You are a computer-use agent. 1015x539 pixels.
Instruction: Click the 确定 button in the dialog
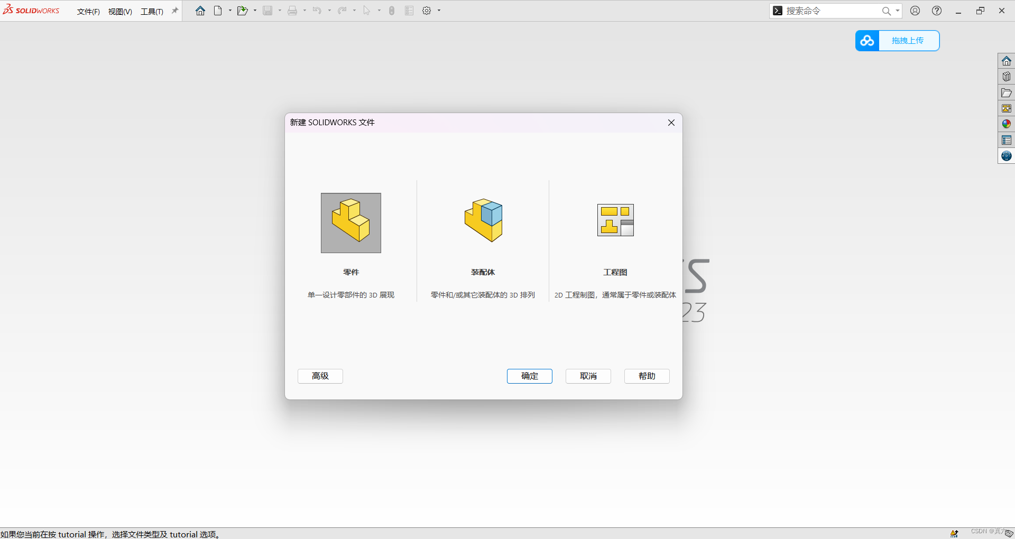(x=530, y=376)
